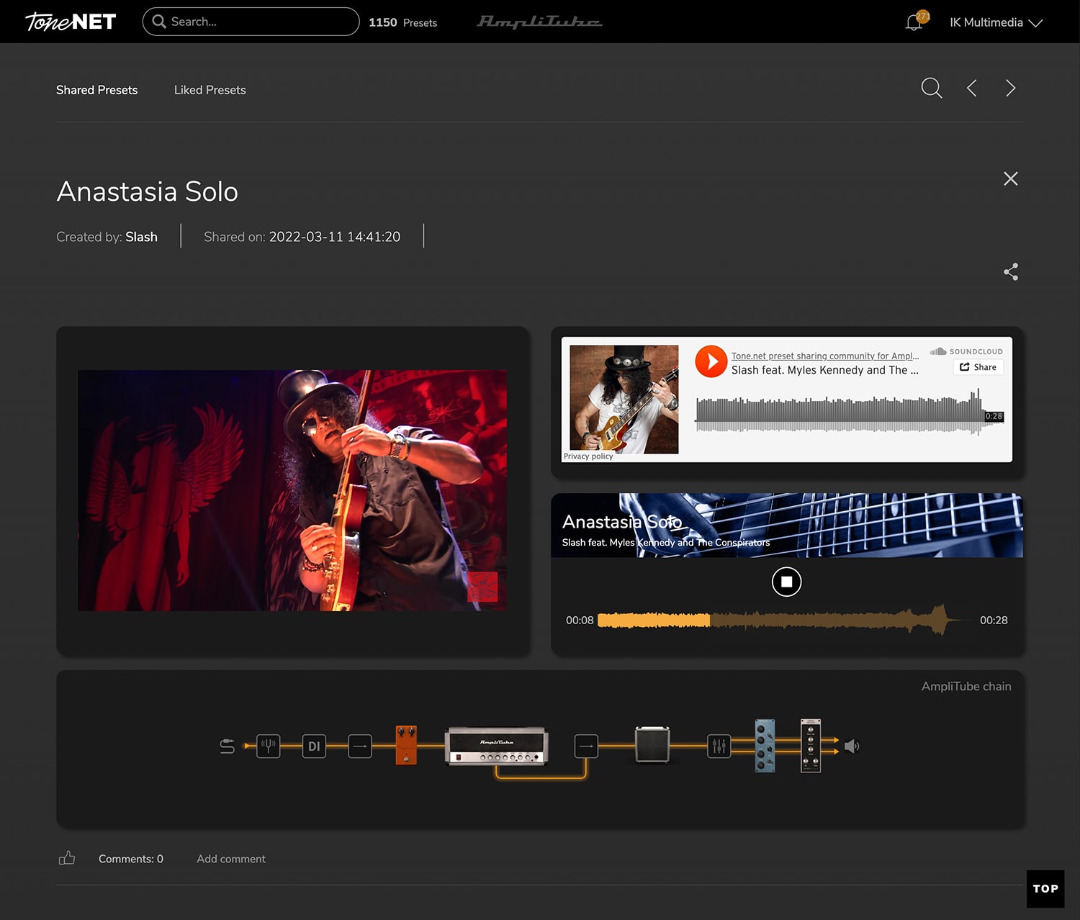This screenshot has height=920, width=1080.
Task: Click the orange stomp pedal in the chain
Action: (406, 744)
